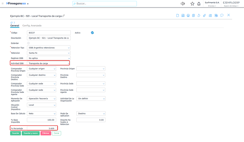Click the Finnegans Go logo dropdown

coord(17,4)
